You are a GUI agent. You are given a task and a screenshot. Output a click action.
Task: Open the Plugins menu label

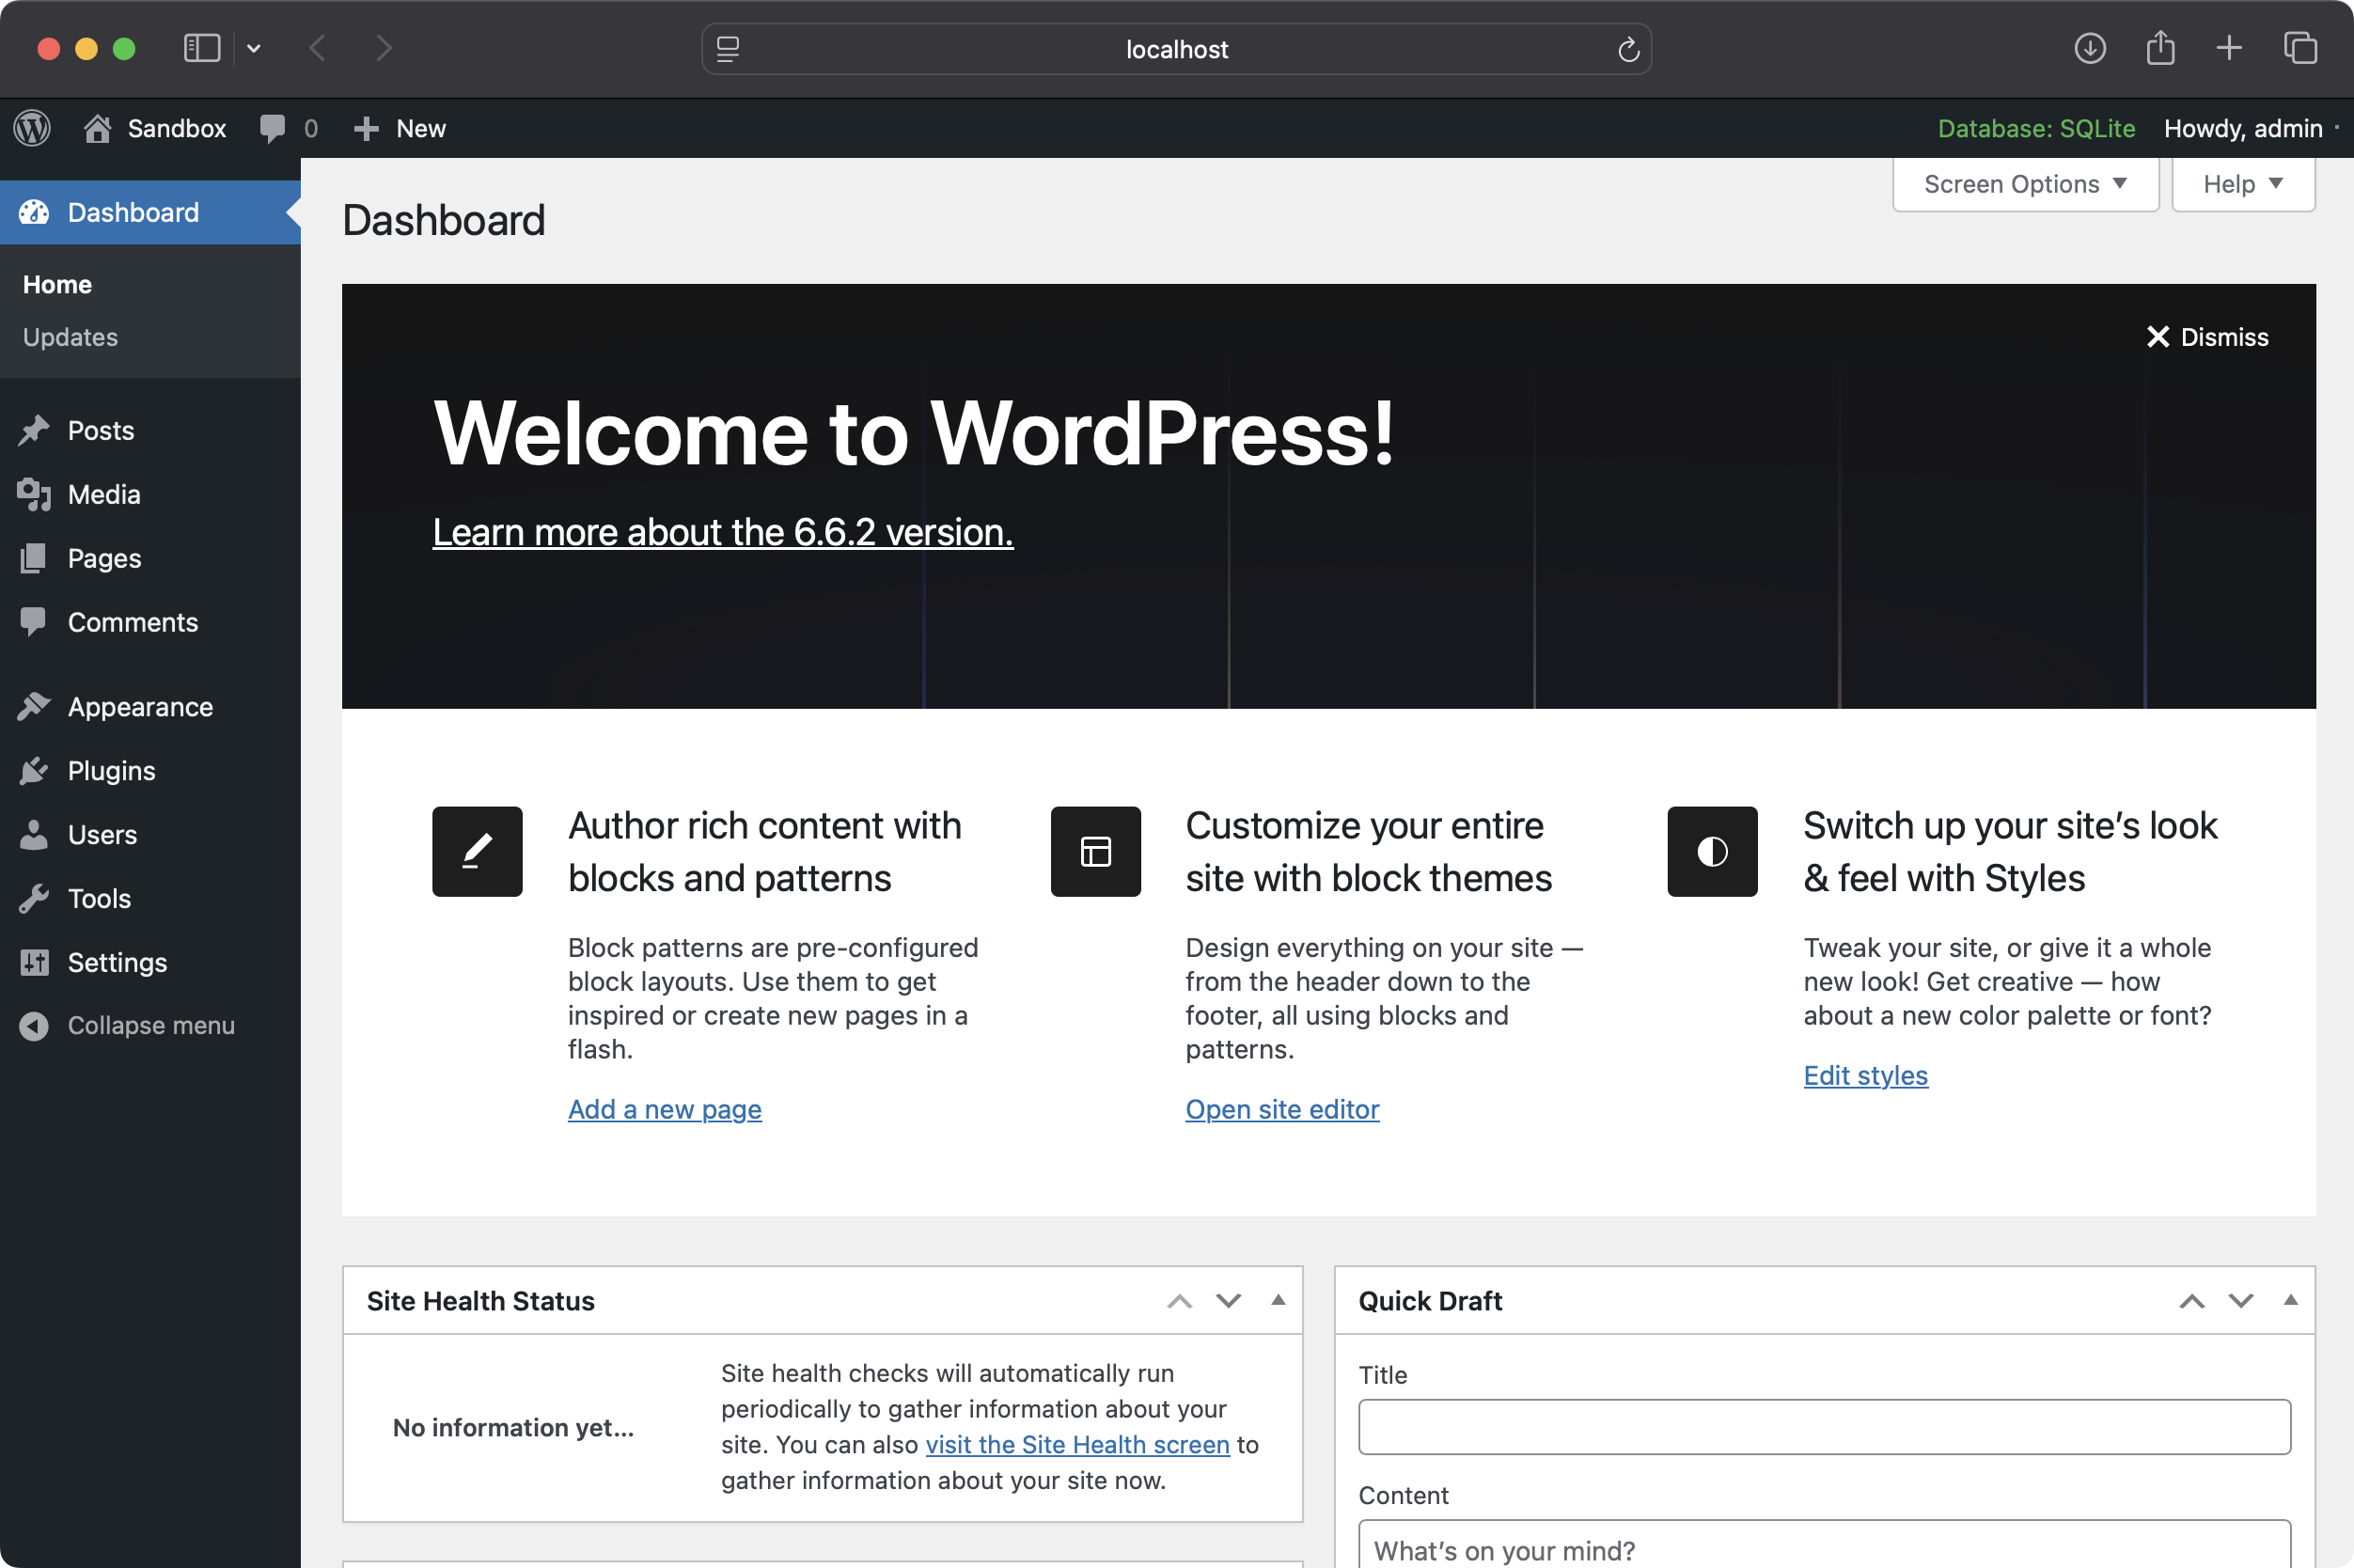point(111,771)
